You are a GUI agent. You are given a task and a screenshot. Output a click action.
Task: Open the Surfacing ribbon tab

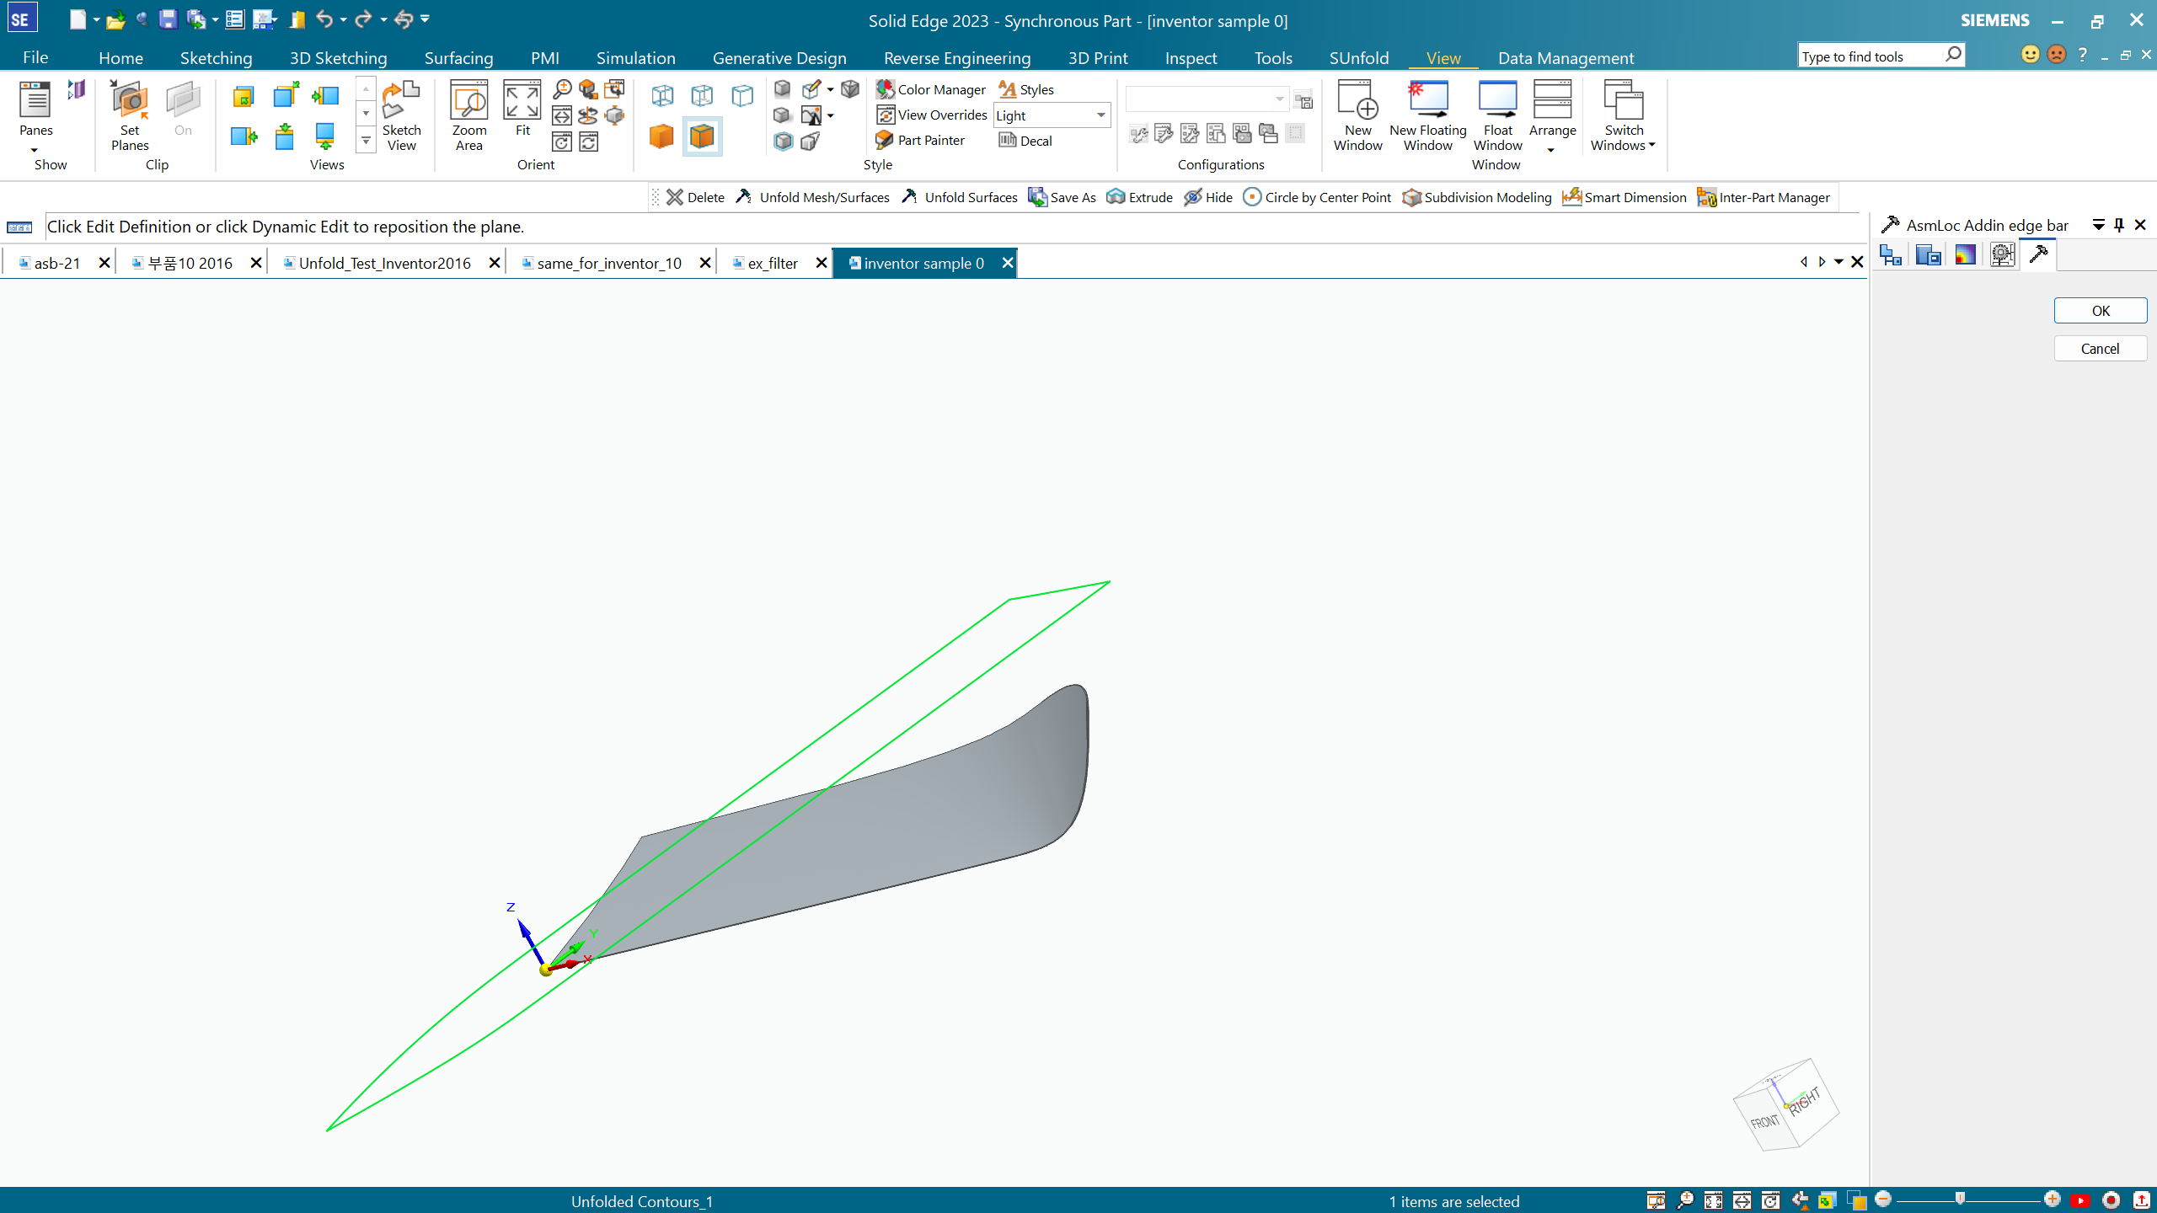click(458, 58)
